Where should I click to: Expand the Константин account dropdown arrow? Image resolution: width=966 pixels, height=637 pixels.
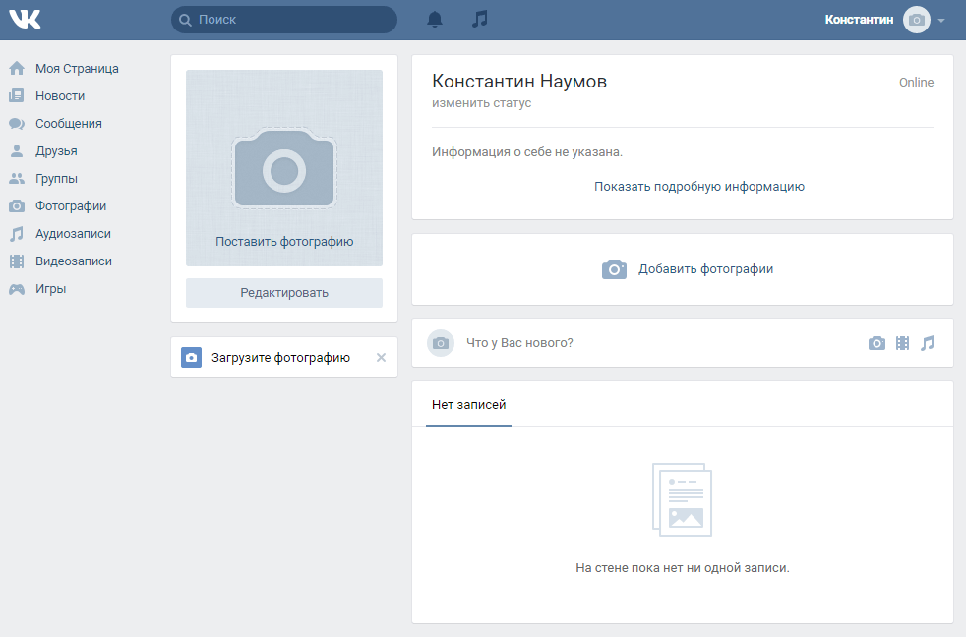tap(941, 21)
